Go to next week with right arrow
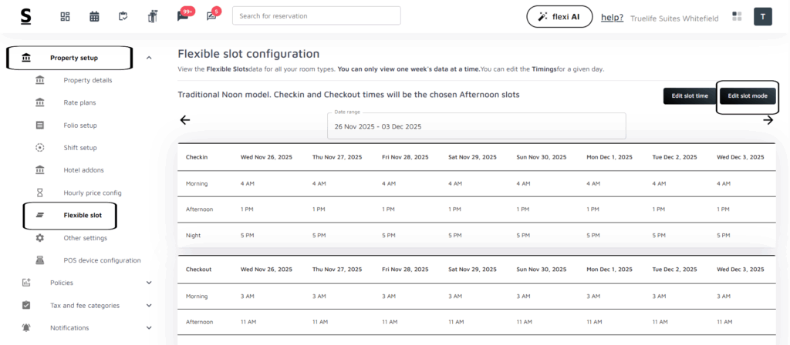This screenshot has height=345, width=790. click(x=768, y=120)
